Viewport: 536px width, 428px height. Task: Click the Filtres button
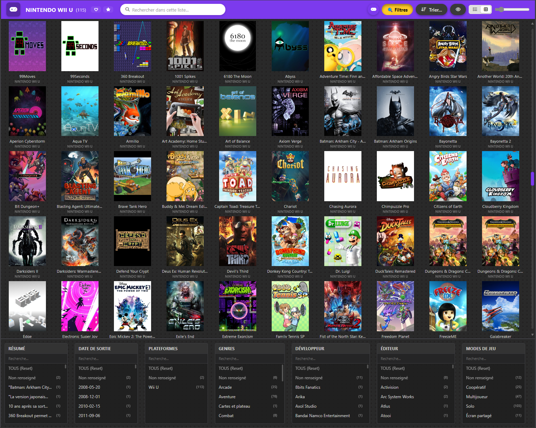pos(398,10)
